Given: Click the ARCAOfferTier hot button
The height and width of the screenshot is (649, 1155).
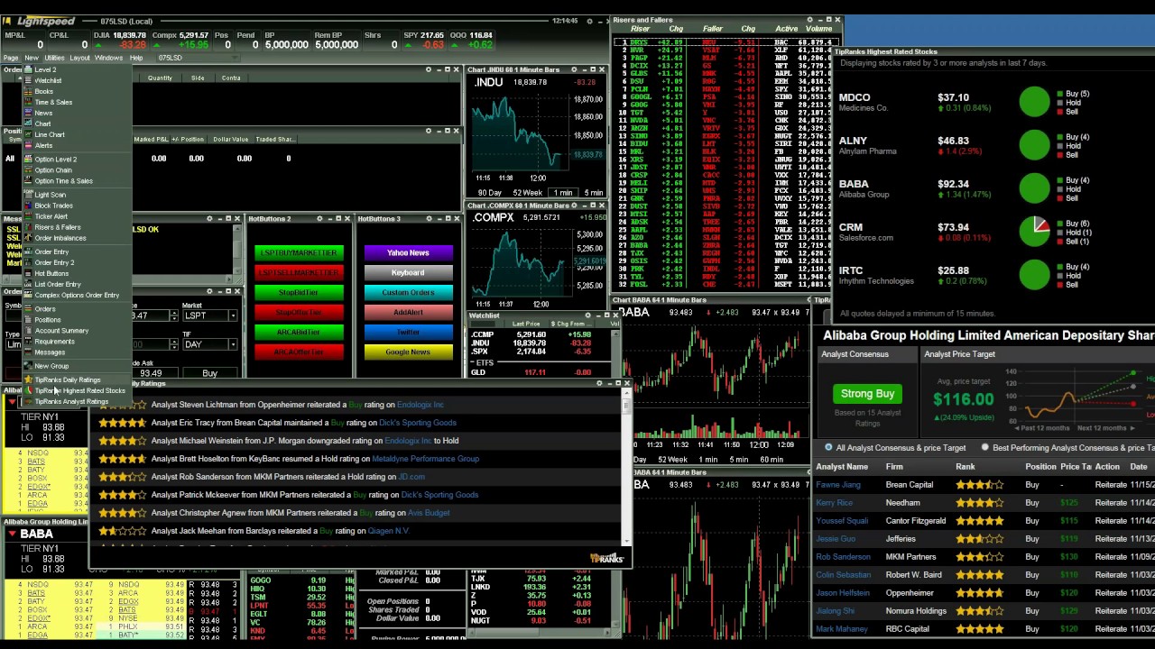Looking at the screenshot, I should pos(299,352).
